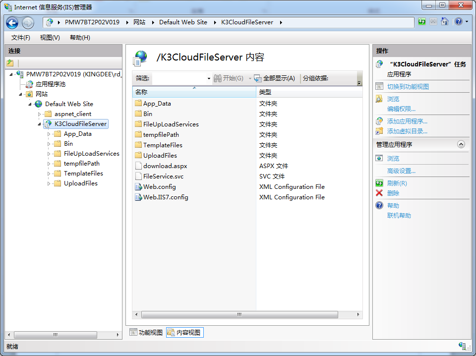Collapse the 管理应用程序 section chevron
Viewport: 476px width, 356px height.
pyautogui.click(x=461, y=144)
